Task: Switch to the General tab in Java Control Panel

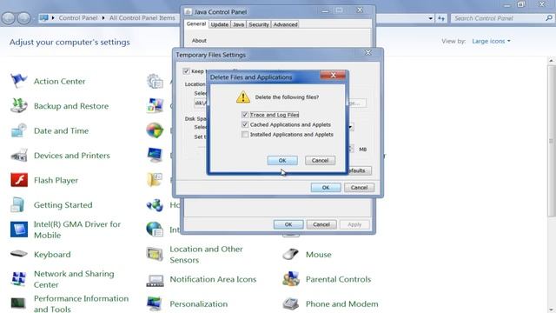Action: 196,23
